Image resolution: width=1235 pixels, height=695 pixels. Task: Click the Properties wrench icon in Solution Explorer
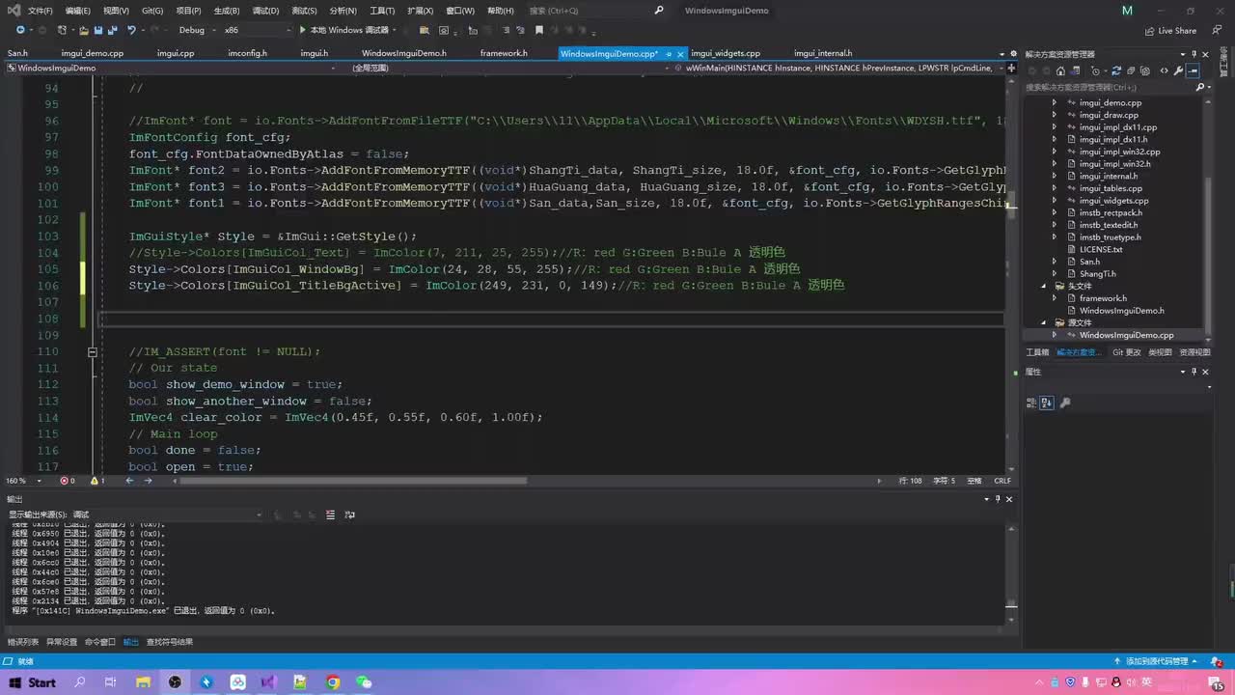click(1179, 70)
